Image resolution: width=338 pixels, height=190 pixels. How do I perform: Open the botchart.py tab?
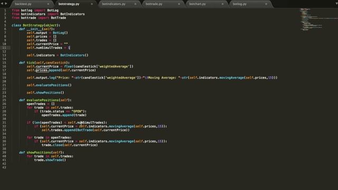[x=198, y=4]
